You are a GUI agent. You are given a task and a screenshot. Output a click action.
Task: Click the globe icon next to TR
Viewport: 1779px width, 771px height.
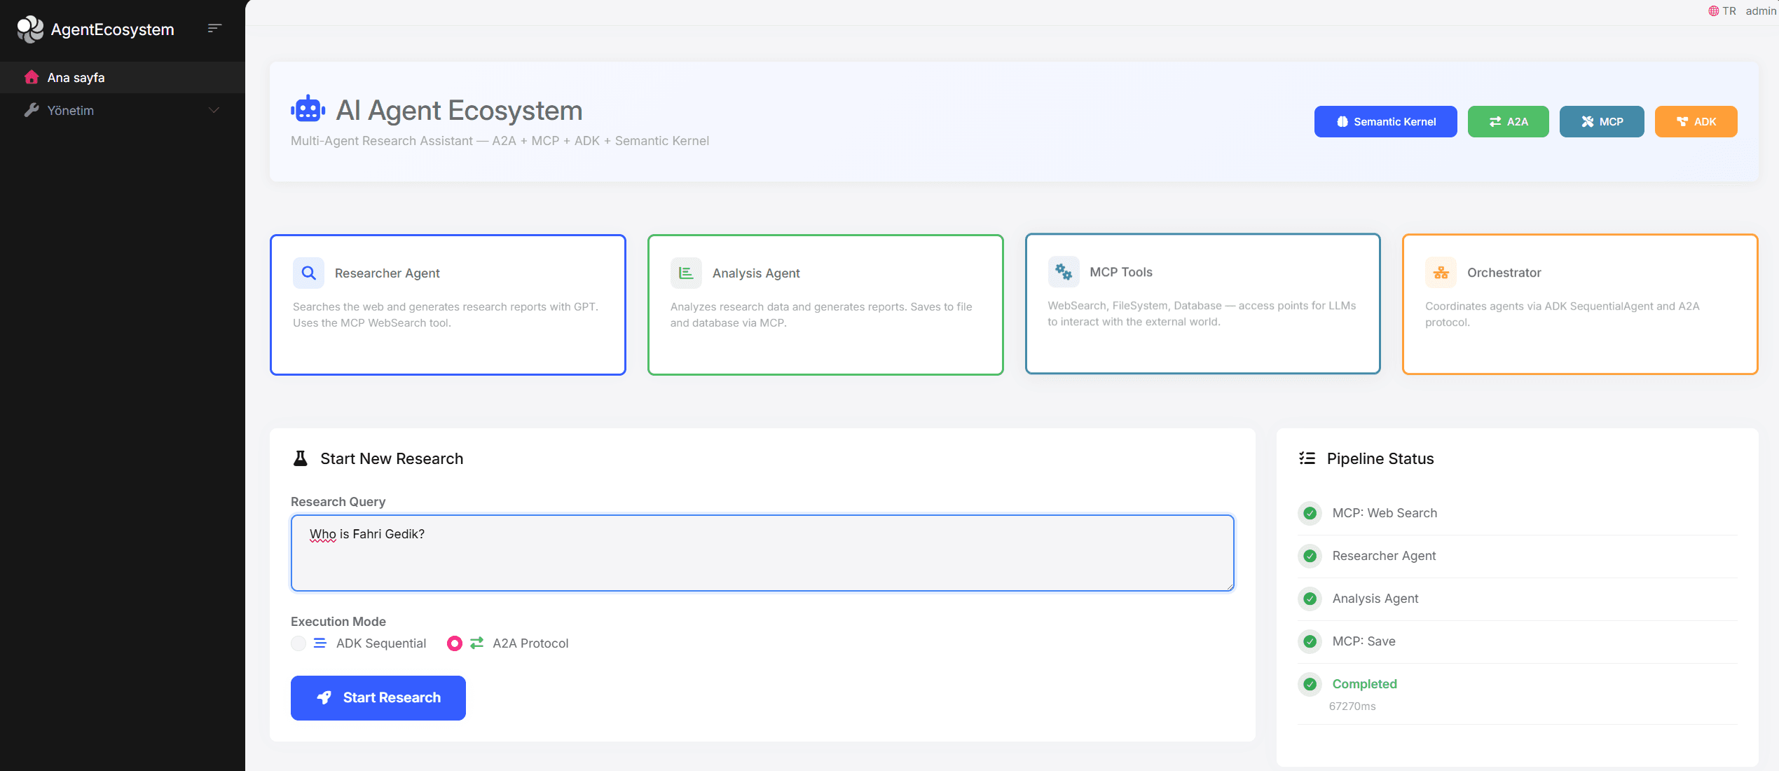click(x=1712, y=11)
